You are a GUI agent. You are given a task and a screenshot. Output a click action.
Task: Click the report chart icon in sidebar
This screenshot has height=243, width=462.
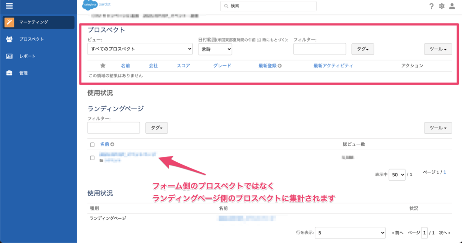(x=9, y=56)
